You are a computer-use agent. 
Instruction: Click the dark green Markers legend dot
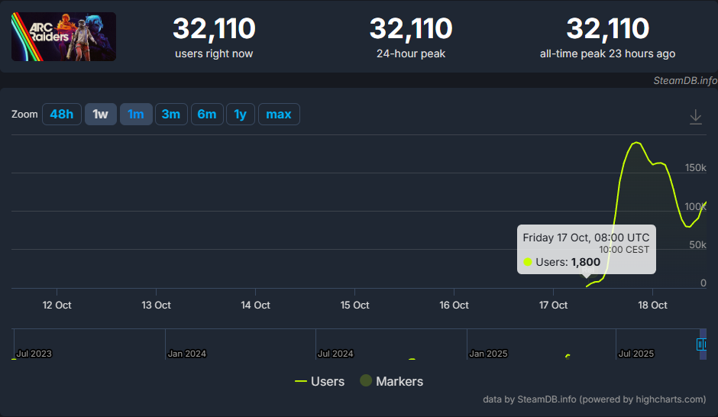pos(365,380)
